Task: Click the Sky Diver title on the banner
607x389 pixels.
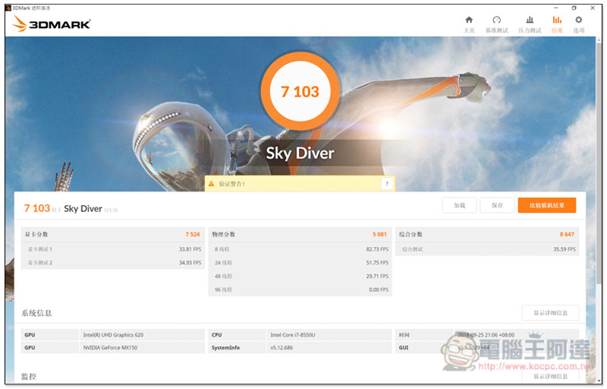Action: (x=300, y=153)
